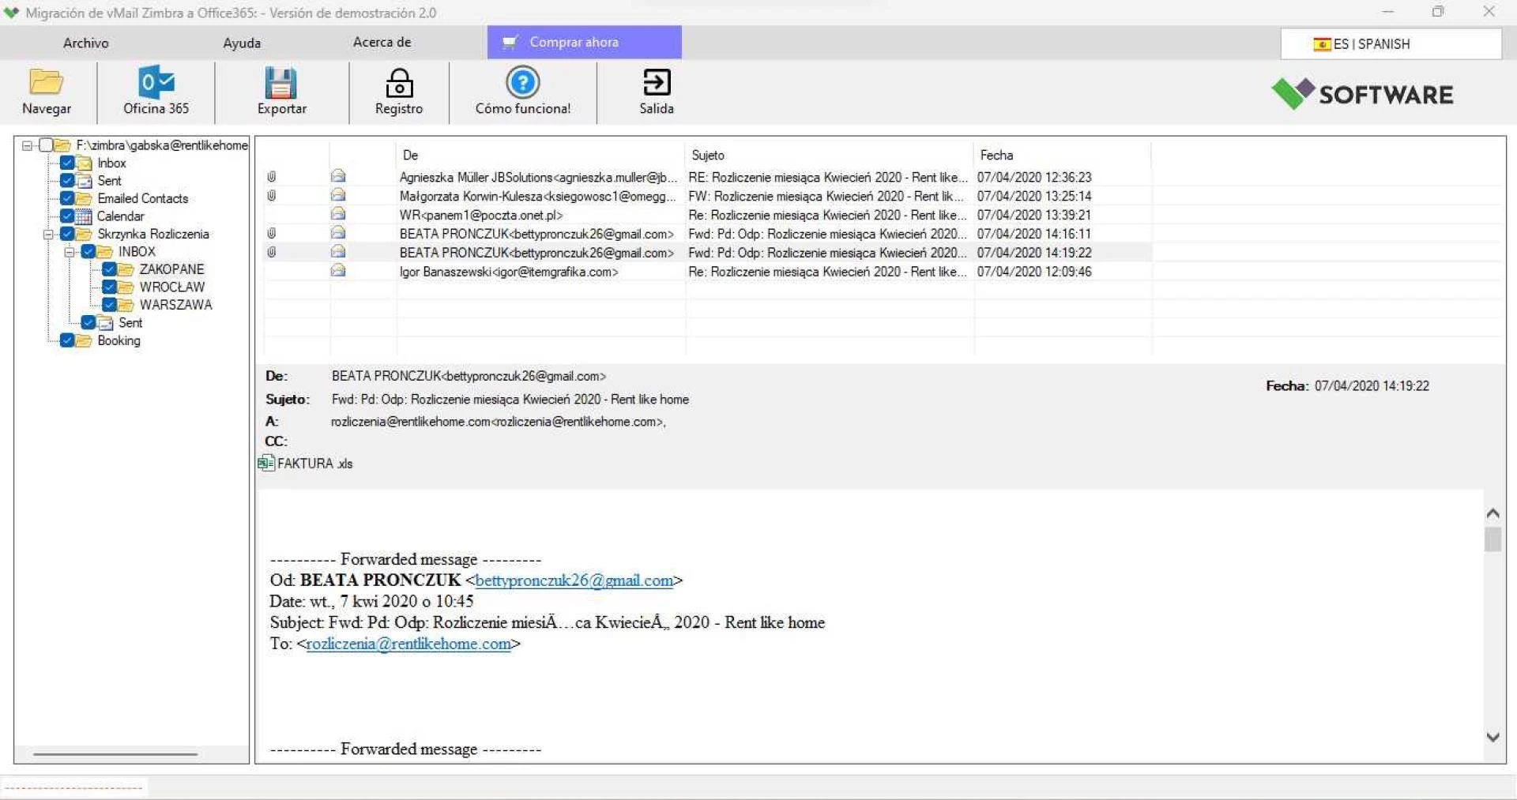Open the ES | SPANISH language selector

(1390, 44)
